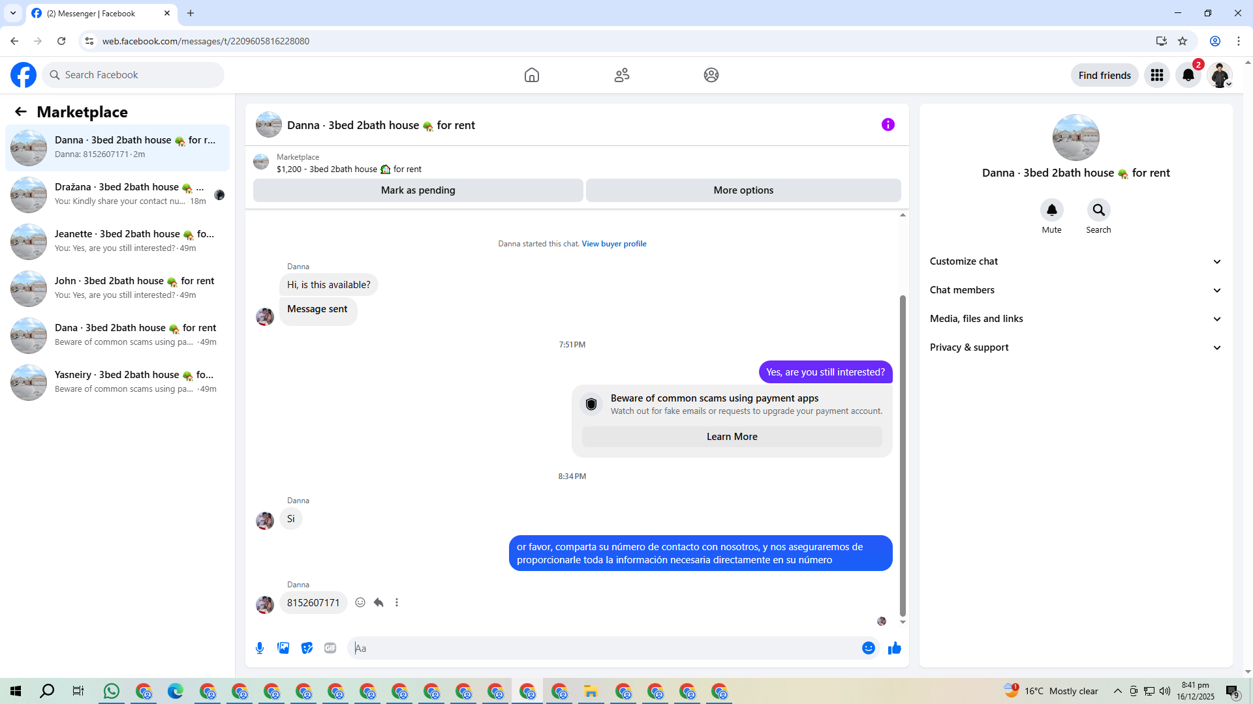1253x704 pixels.
Task: Open the Friends icon in top navigation
Action: pyautogui.click(x=622, y=75)
